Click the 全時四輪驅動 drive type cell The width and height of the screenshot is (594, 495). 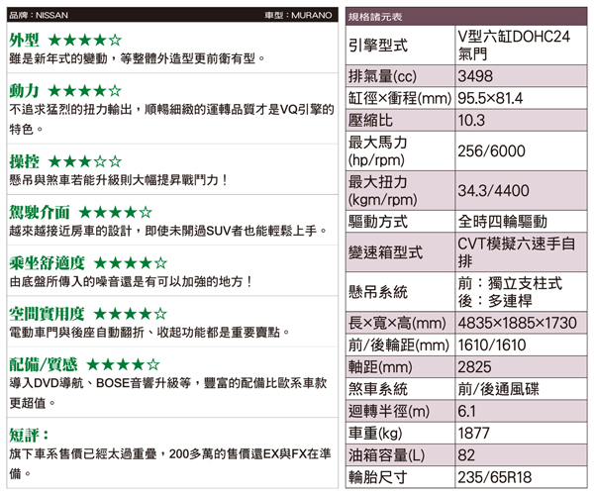click(x=503, y=222)
